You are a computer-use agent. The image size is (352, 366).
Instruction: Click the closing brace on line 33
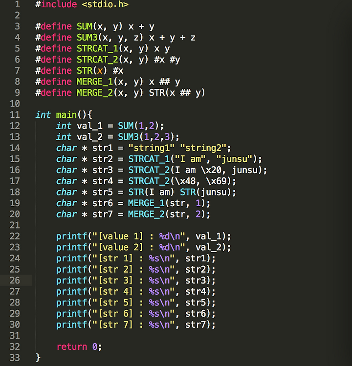38,358
